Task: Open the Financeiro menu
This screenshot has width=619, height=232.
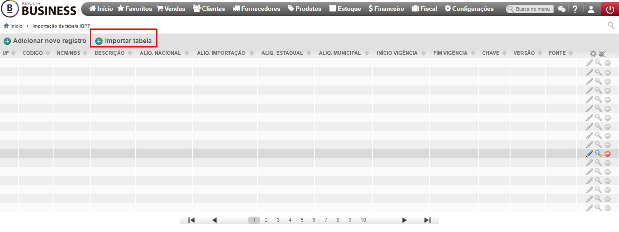Action: 386,9
